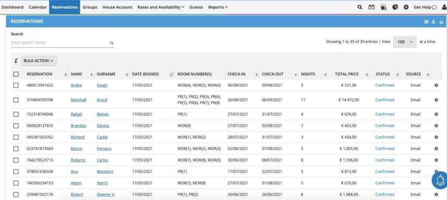447x200 pixels.
Task: Toggle the select-all checkbox in table header
Action: [x=16, y=74]
